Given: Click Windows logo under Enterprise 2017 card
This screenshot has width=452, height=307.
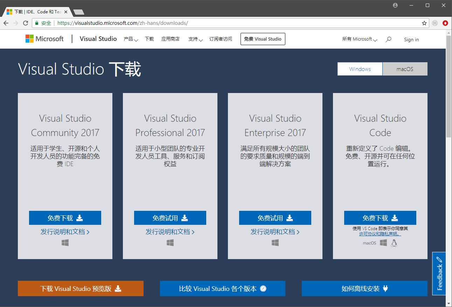Looking at the screenshot, I should coord(275,242).
